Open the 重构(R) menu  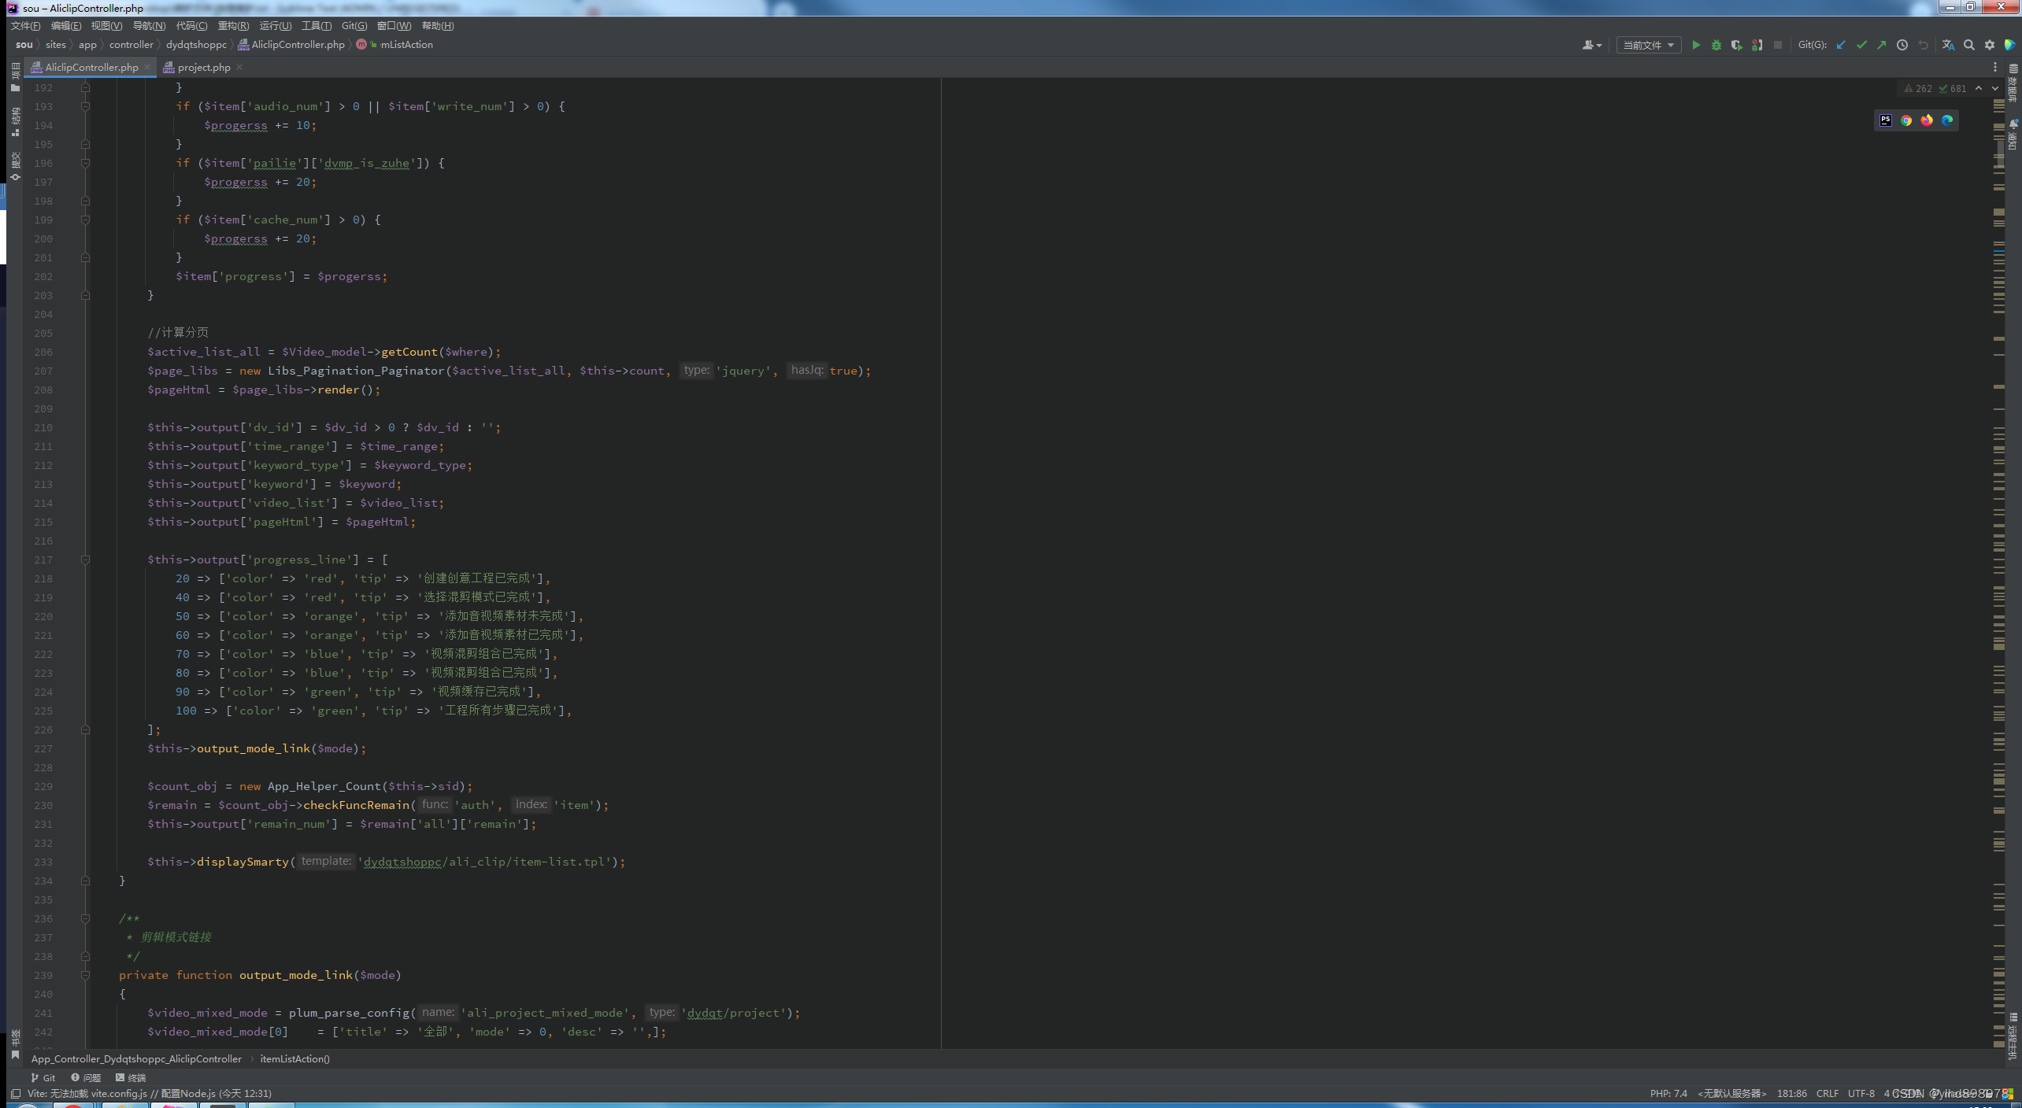[233, 26]
